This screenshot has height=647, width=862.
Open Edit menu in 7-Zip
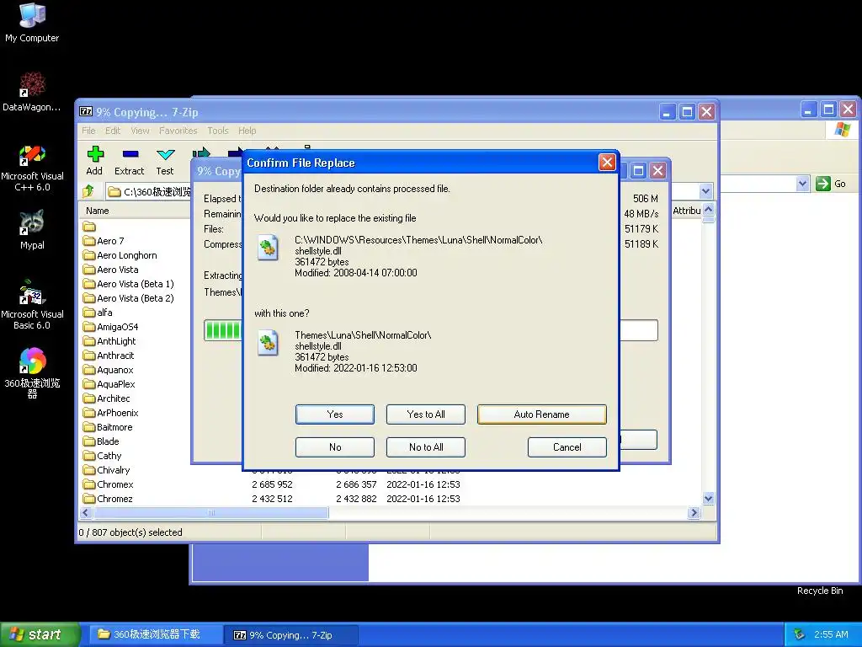(x=113, y=131)
